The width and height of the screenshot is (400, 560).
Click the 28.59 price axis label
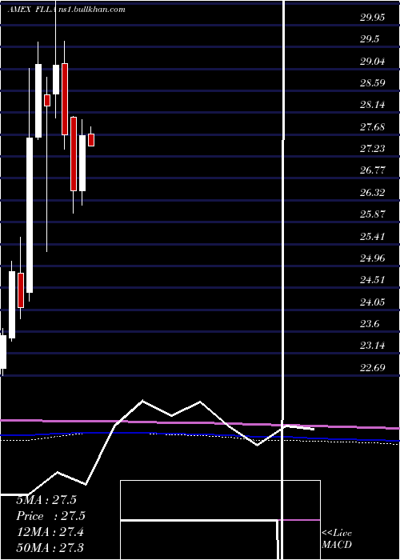point(372,83)
